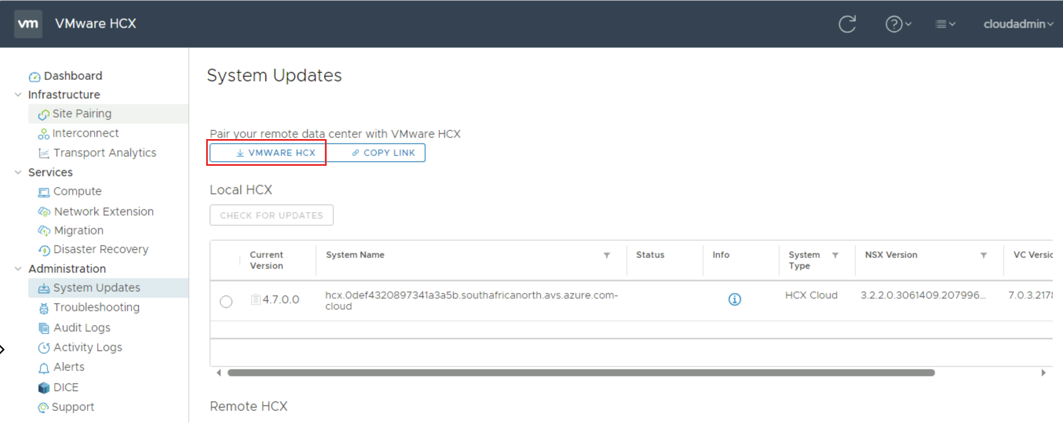The width and height of the screenshot is (1063, 422).
Task: Go to Site Pairing page
Action: point(82,113)
